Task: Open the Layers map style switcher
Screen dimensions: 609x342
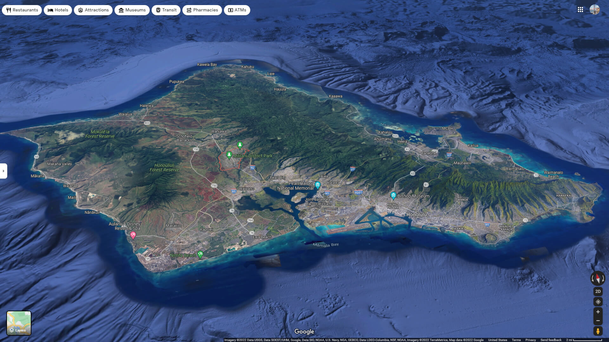Action: 19,323
